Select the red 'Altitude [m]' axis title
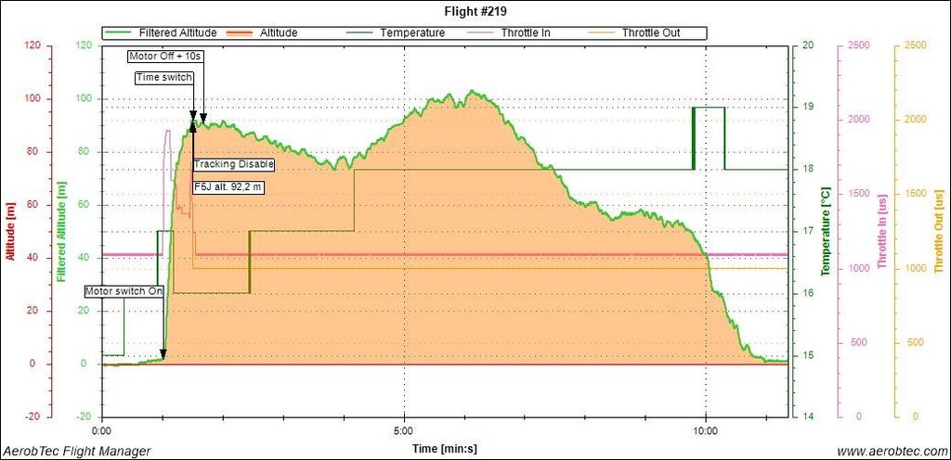 tap(10, 230)
